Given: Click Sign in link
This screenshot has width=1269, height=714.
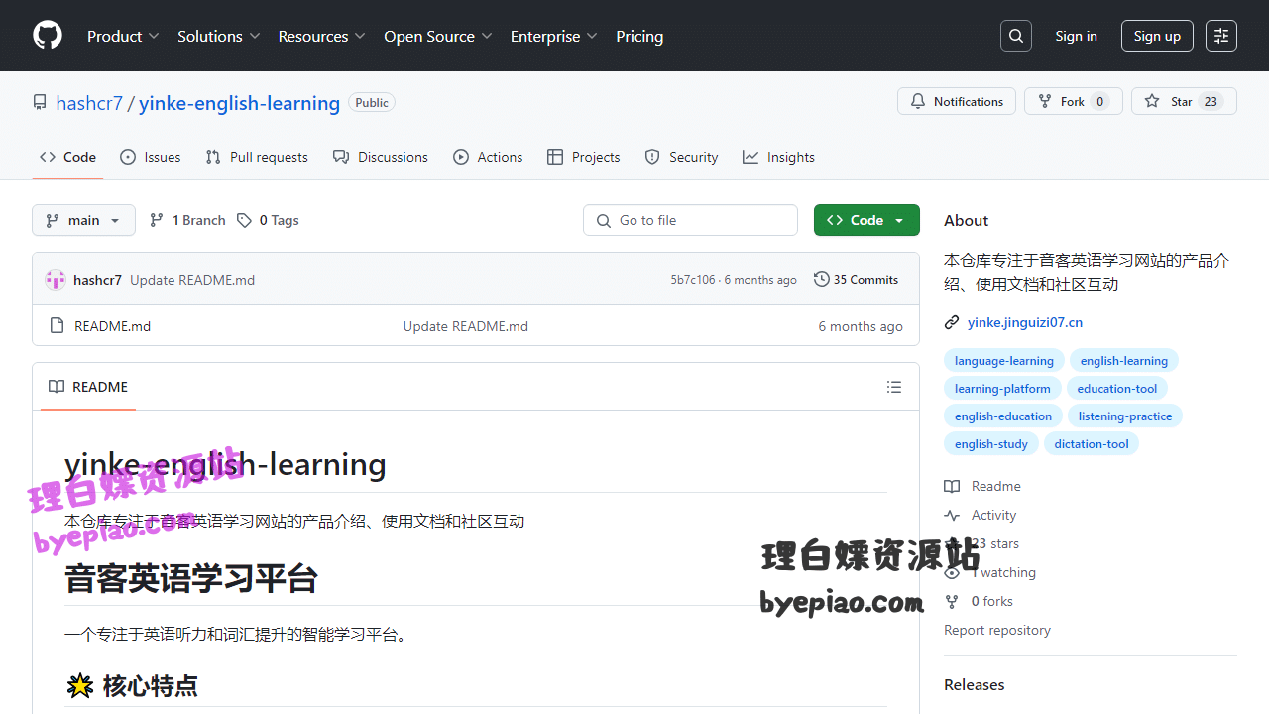Looking at the screenshot, I should pos(1076,36).
